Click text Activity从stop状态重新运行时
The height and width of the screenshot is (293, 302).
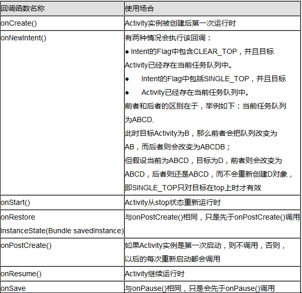pos(172,202)
